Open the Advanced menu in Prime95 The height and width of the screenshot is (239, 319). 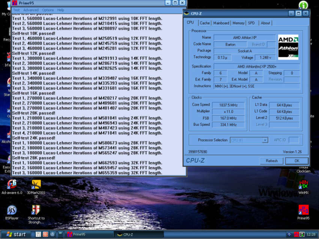pos(31,10)
